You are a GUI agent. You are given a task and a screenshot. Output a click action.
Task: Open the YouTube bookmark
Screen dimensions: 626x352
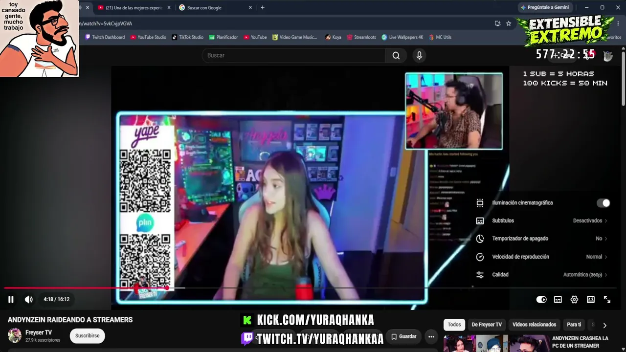pos(255,37)
